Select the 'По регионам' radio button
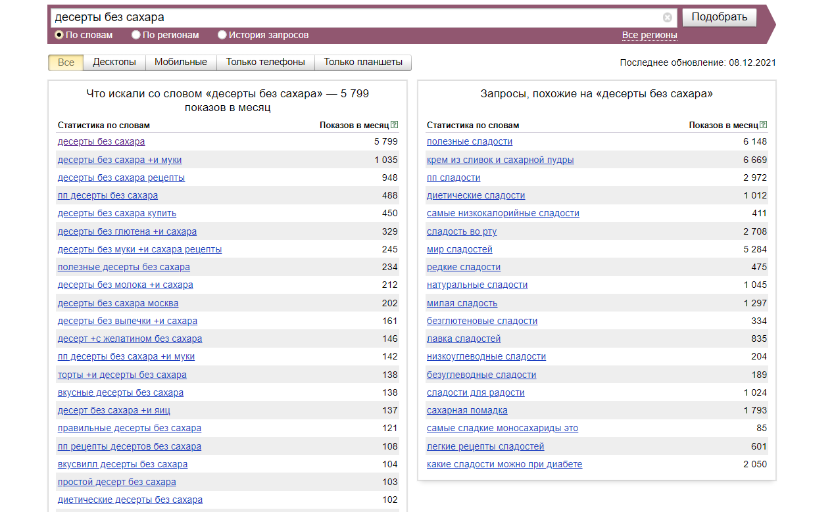Viewport: 834px width, 512px height. point(136,35)
